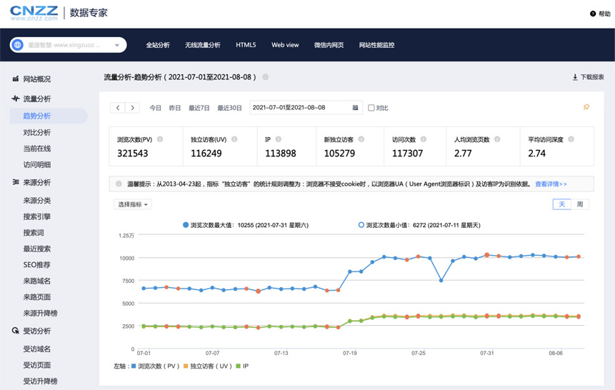
Task: Click info icon next to IP
Action: click(x=279, y=139)
